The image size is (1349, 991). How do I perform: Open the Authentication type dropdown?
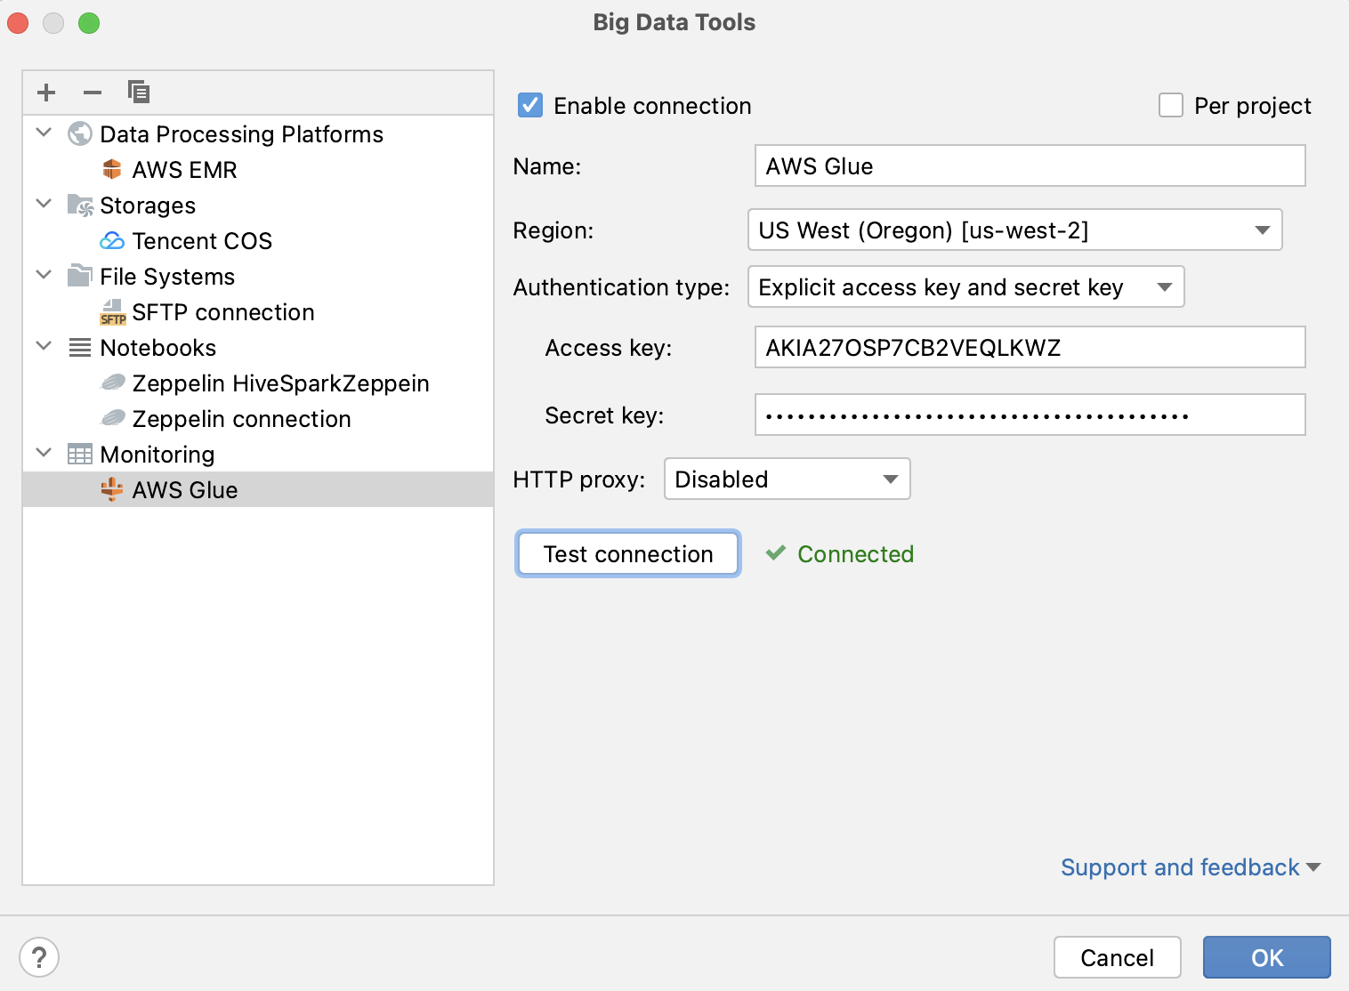1166,286
